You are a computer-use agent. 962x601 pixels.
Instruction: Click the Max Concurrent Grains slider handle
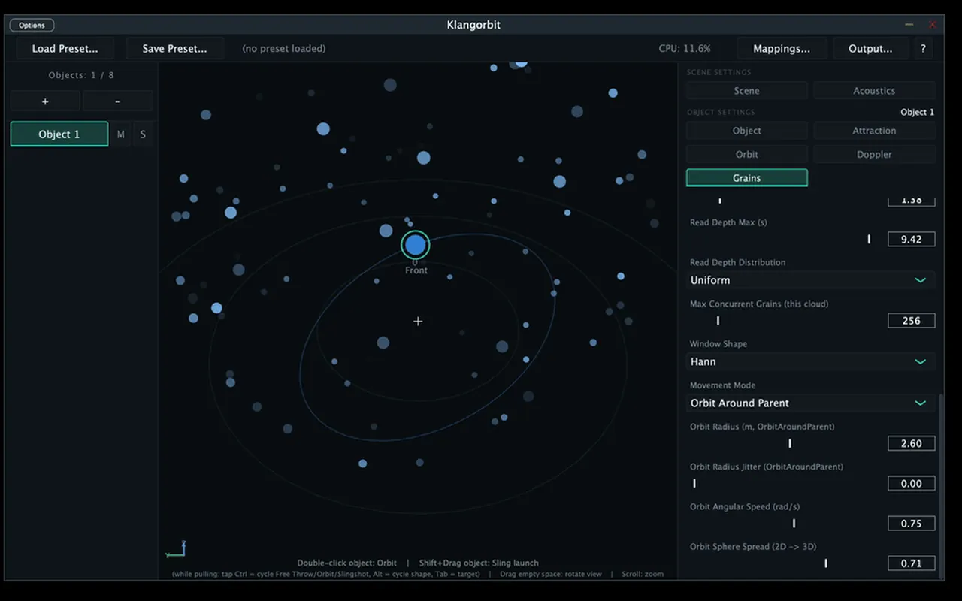tap(718, 321)
